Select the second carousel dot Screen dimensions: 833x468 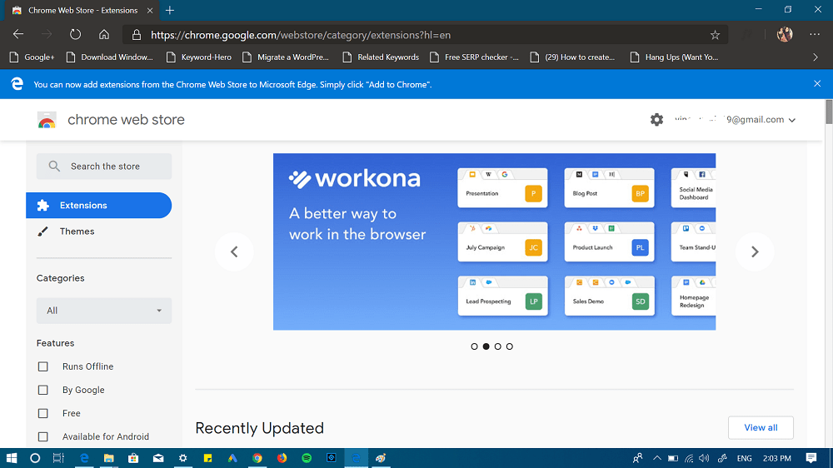486,346
